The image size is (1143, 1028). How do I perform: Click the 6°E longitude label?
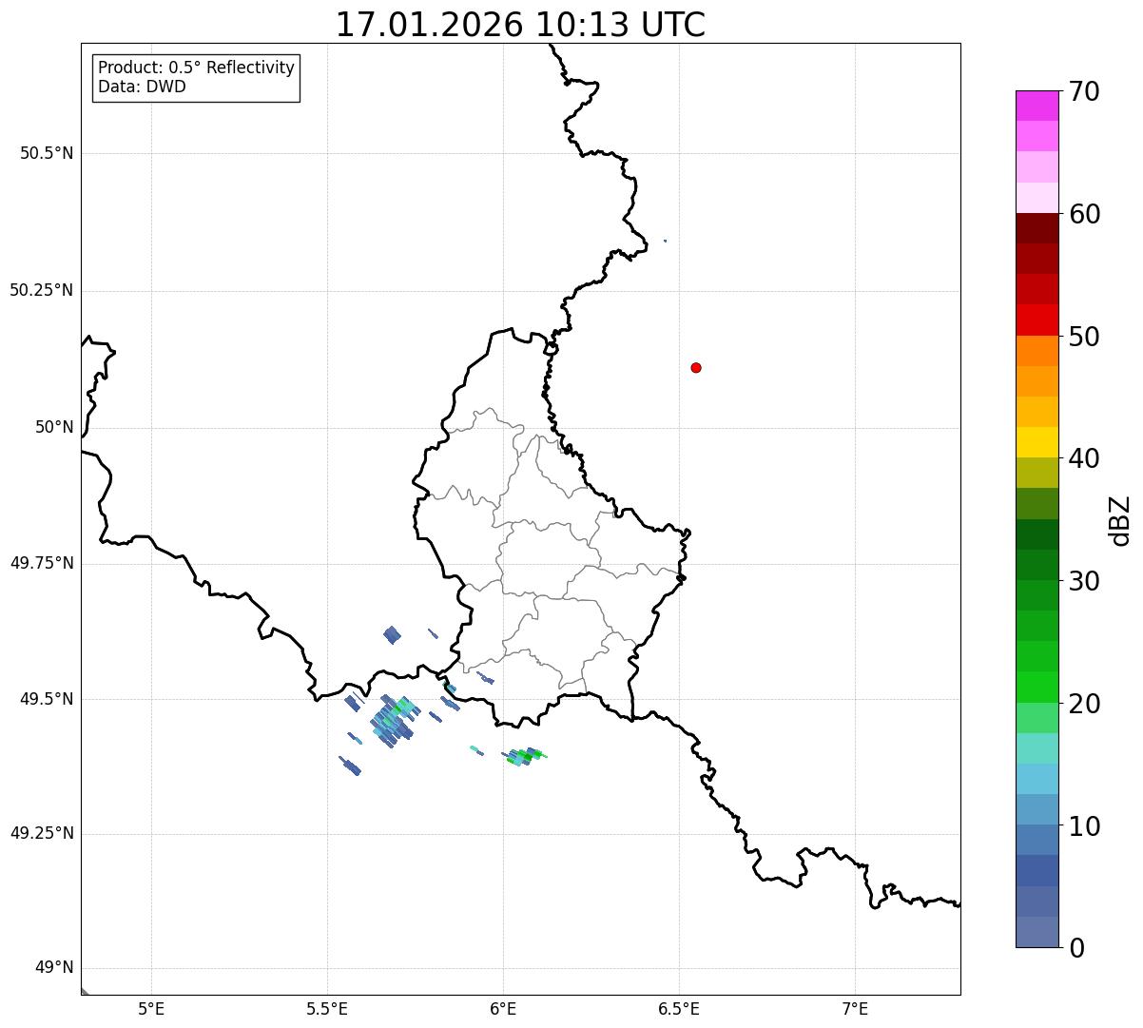coord(503,1008)
